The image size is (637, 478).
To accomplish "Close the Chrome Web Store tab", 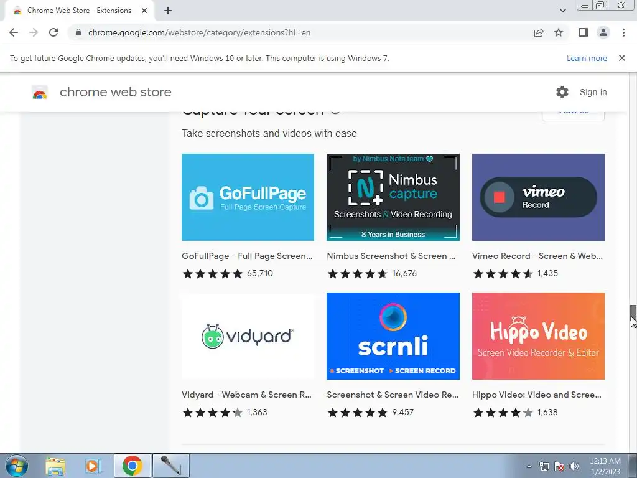I will click(144, 11).
